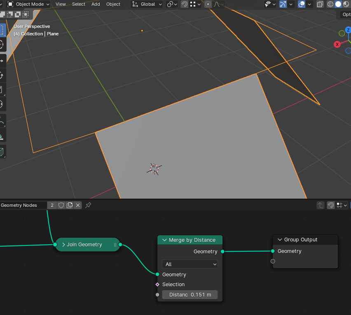Expand the gizmo options dropdown arrow
Image resolution: width=351 pixels, height=315 pixels.
point(291,4)
